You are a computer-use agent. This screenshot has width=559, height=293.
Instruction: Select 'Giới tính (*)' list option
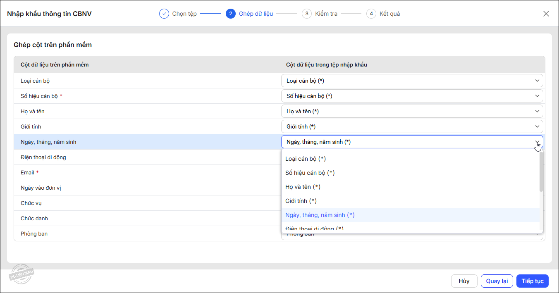tap(301, 201)
